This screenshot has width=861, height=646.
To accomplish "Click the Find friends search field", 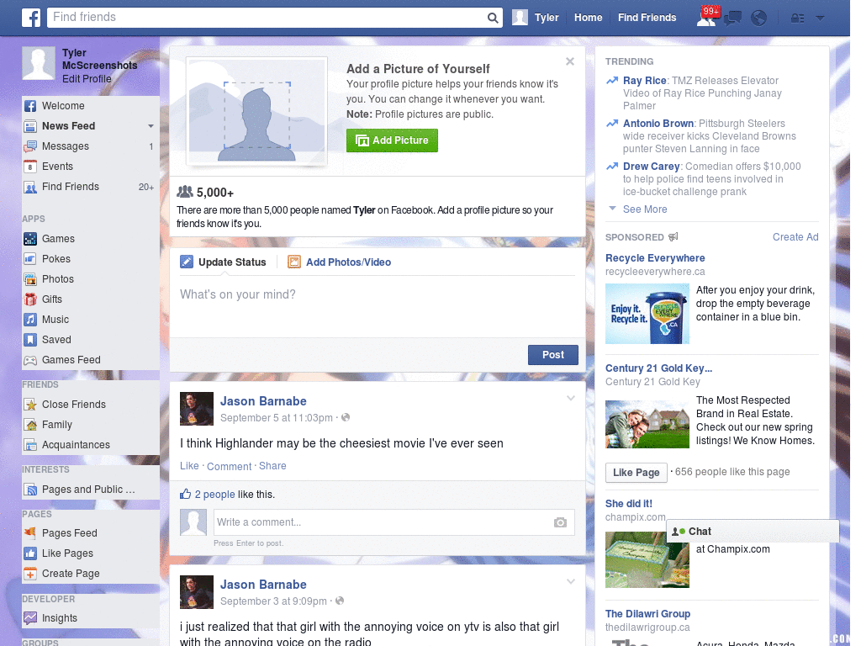I will tap(268, 18).
